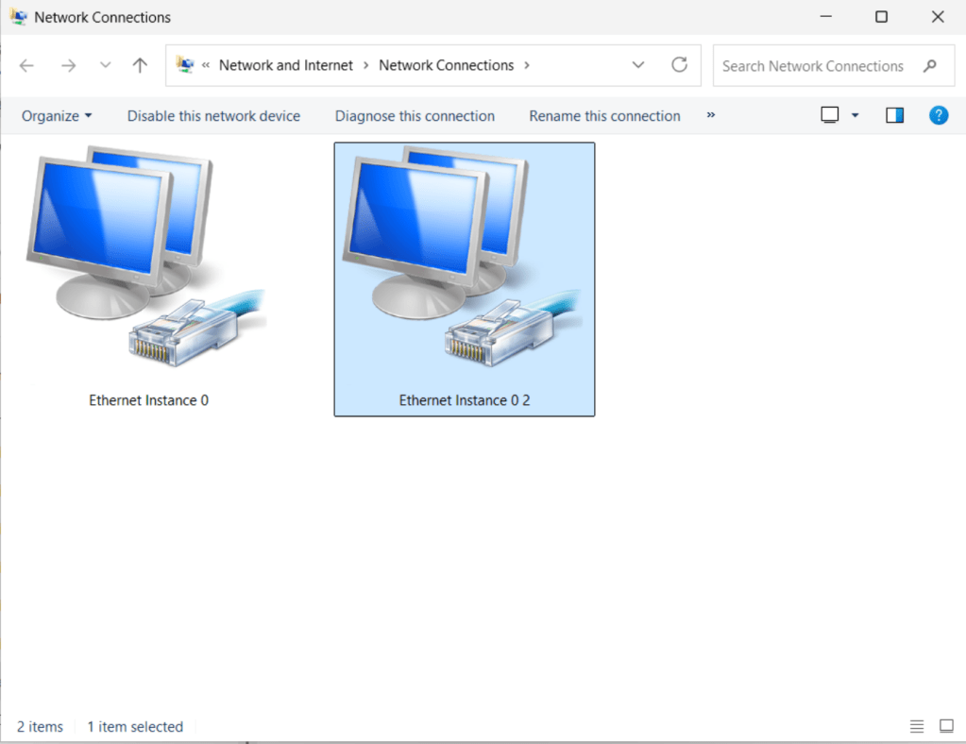This screenshot has height=744, width=966.
Task: Click Diagnose this connection
Action: [x=415, y=116]
